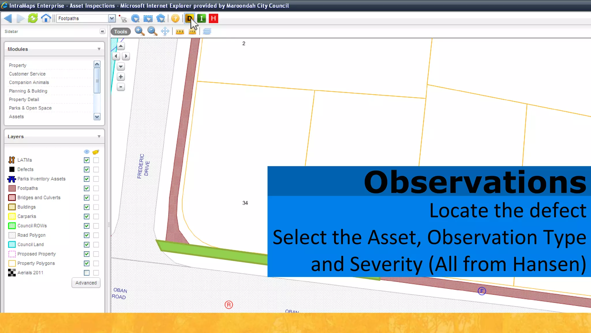591x333 pixels.
Task: Click the red H button
Action: click(214, 18)
